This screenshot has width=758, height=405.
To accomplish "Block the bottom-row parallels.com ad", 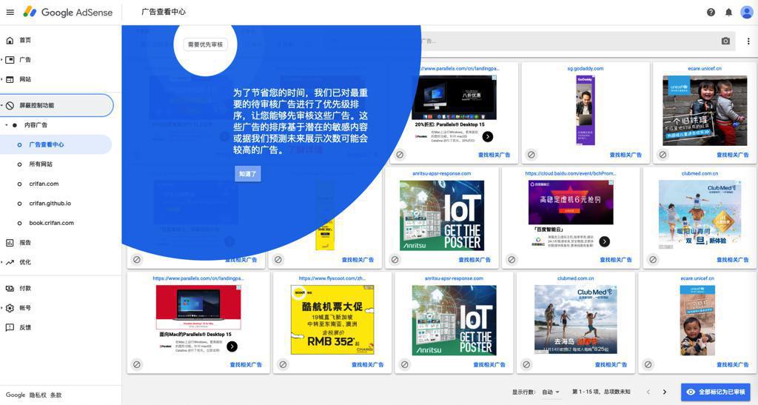I will click(x=137, y=364).
